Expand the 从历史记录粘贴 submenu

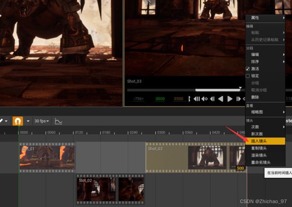point(265,39)
